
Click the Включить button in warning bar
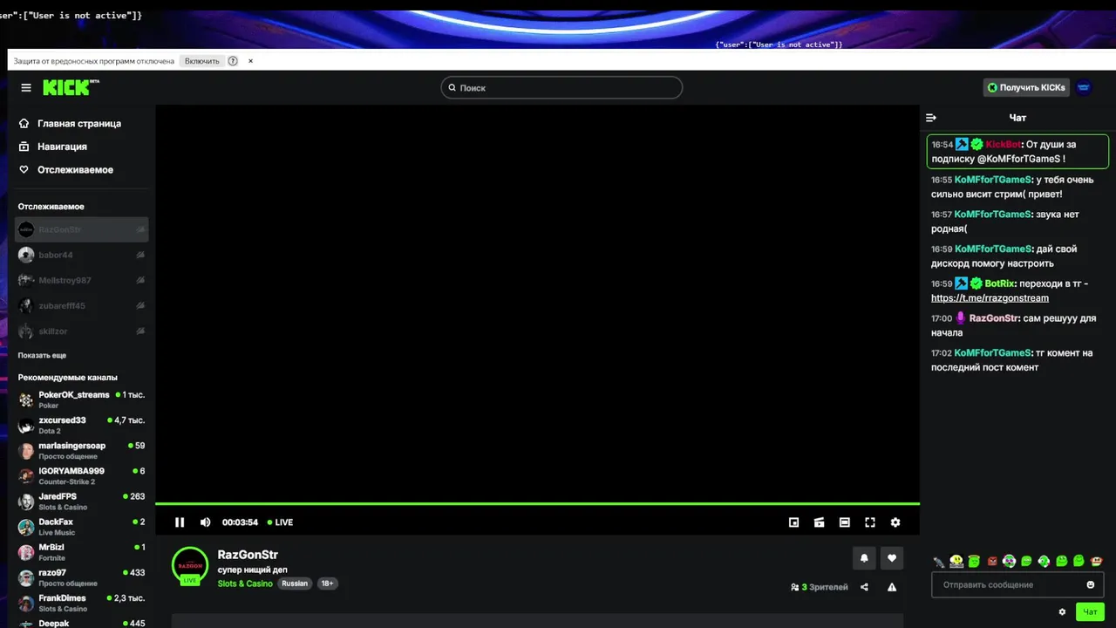click(x=201, y=61)
